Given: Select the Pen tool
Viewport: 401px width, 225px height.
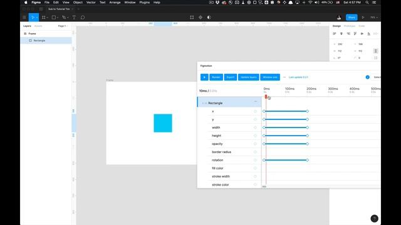Looking at the screenshot, I should pos(64,17).
